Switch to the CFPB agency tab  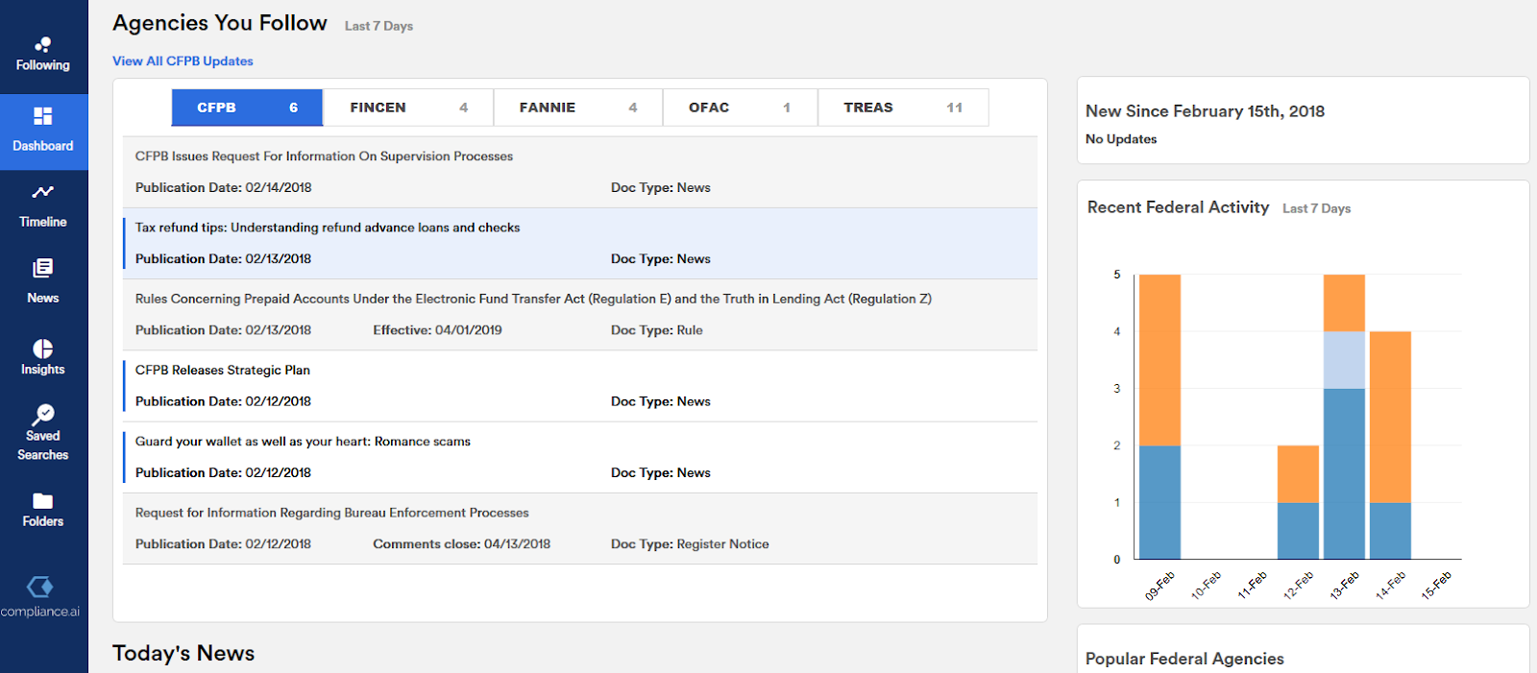[247, 108]
